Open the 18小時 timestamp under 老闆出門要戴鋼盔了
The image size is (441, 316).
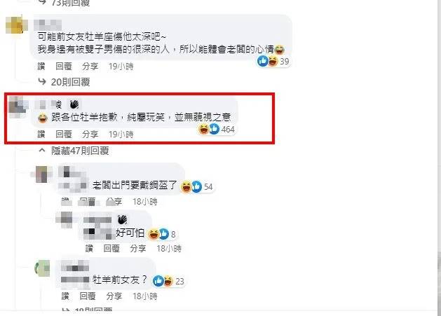145,202
